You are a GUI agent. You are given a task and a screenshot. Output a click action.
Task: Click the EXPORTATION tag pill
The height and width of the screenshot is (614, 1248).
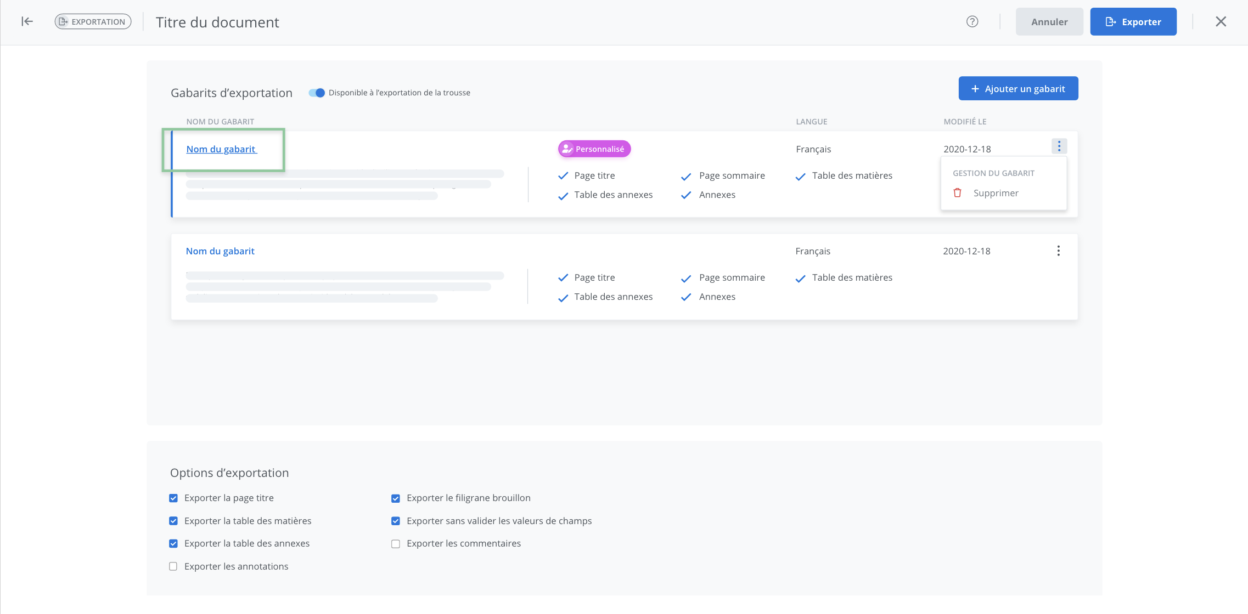(93, 21)
